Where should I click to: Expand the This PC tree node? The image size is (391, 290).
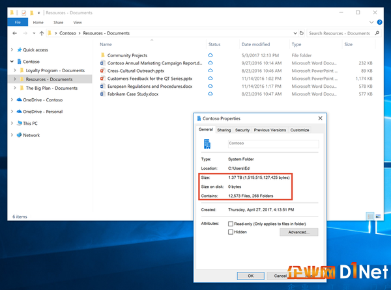[12, 123]
